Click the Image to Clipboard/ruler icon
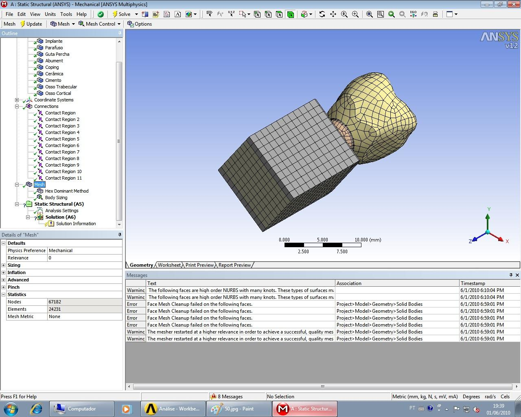 click(x=435, y=14)
